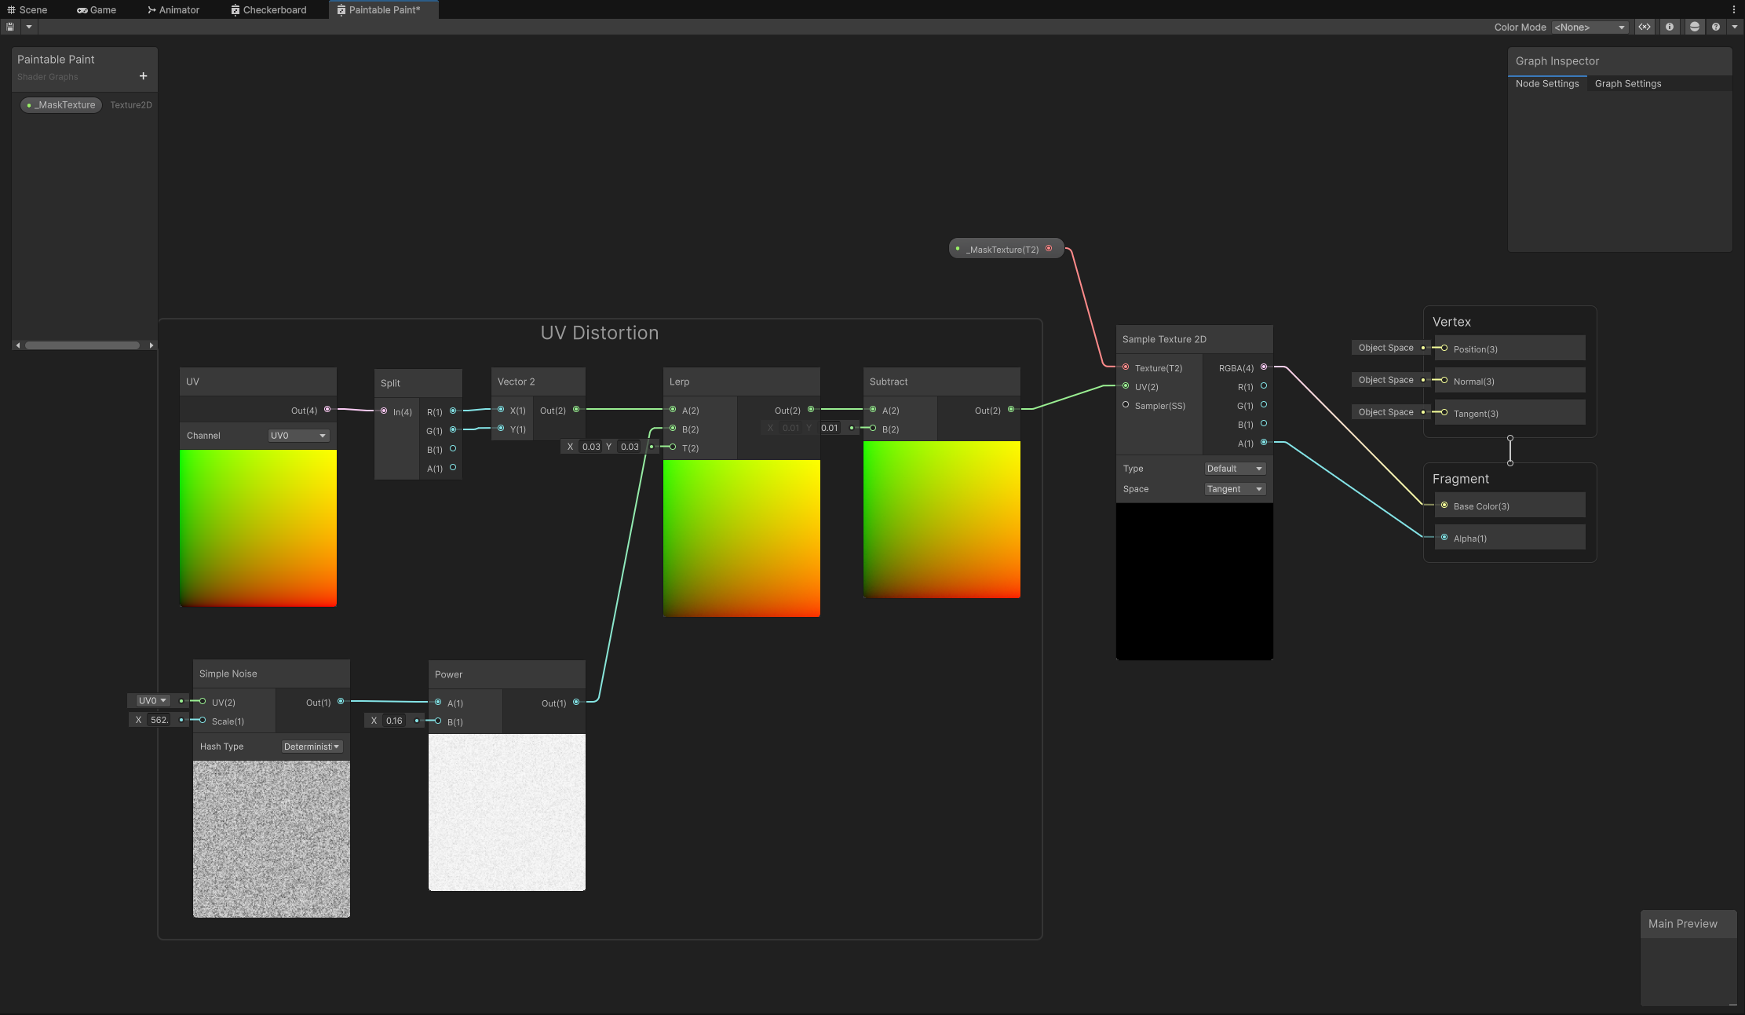Click the Vertex Position(3) input port

(1444, 348)
